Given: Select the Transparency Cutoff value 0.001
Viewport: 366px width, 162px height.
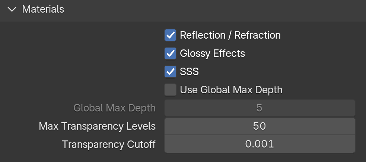Looking at the screenshot, I should point(260,144).
